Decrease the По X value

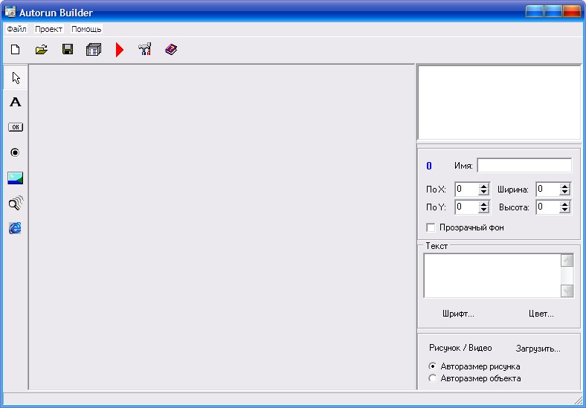click(483, 192)
